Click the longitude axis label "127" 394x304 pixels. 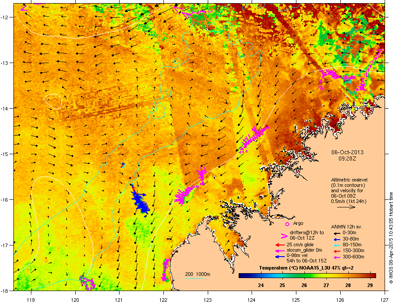(385, 300)
